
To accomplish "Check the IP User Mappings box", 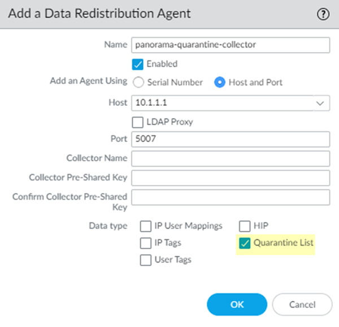I will [x=145, y=226].
